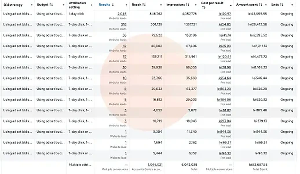
Task: Open the 2,045 website leads result link
Action: (x=122, y=14)
